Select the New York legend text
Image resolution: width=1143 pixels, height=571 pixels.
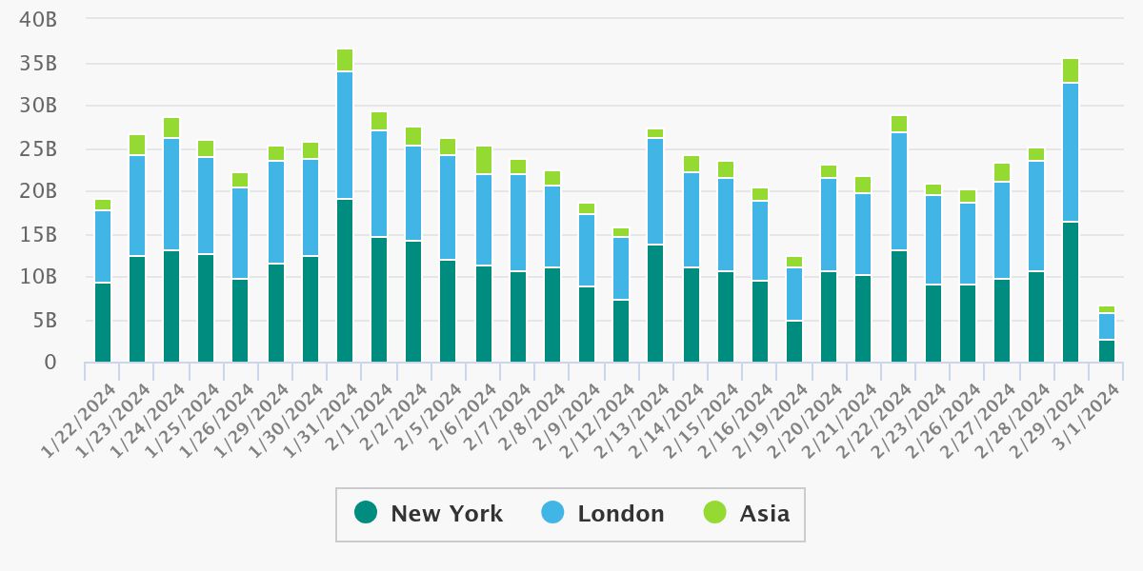tap(446, 513)
